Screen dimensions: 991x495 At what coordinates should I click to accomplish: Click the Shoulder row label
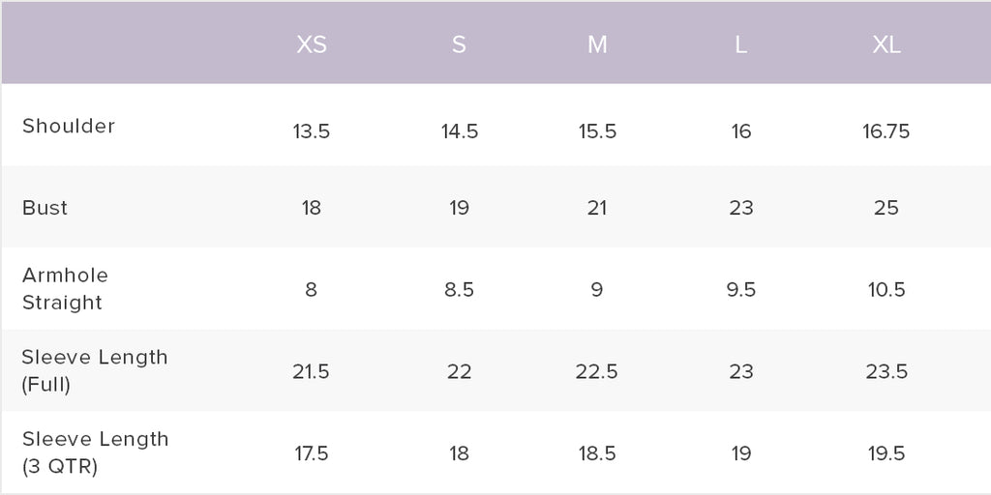(69, 126)
